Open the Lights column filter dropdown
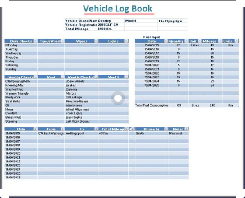 [126, 41]
